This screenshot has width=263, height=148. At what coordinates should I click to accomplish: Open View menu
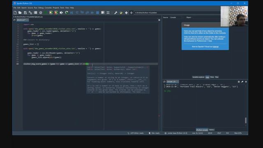tap(67, 8)
